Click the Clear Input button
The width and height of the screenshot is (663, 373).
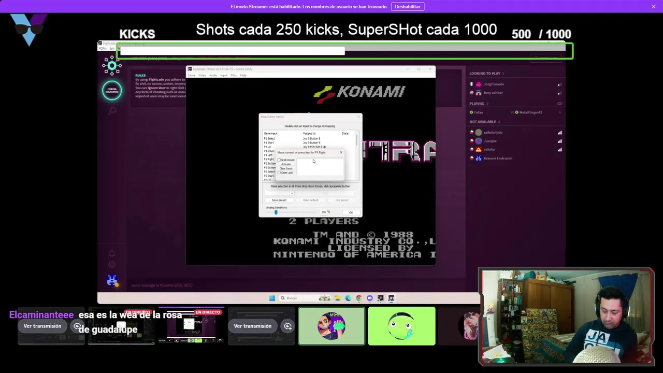point(286,168)
